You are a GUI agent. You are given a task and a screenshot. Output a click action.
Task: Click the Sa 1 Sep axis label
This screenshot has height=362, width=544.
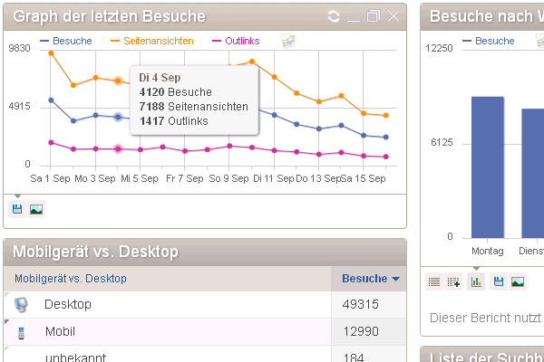pyautogui.click(x=50, y=178)
